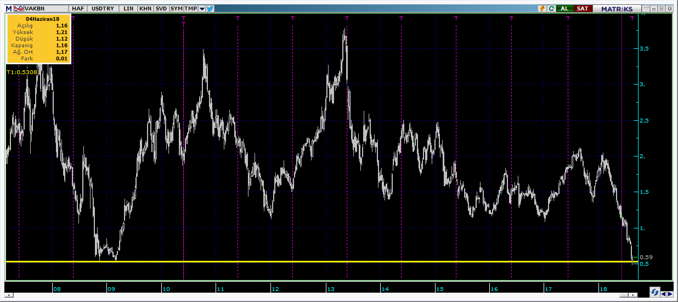Click the MATRIKS logo banner
Screen dimensions: 678x302
pyautogui.click(x=617, y=9)
